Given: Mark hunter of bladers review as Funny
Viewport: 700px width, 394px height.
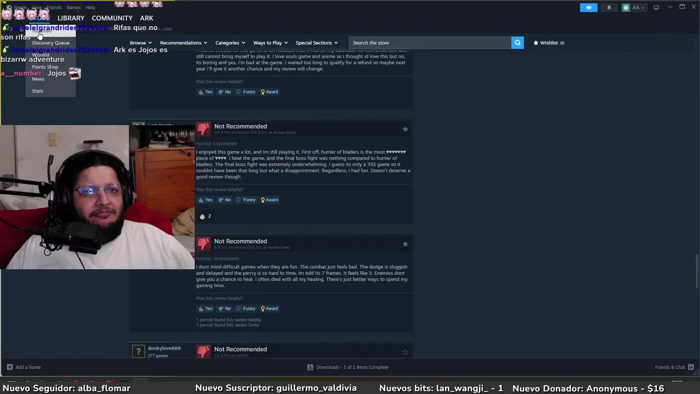Looking at the screenshot, I should (x=246, y=200).
